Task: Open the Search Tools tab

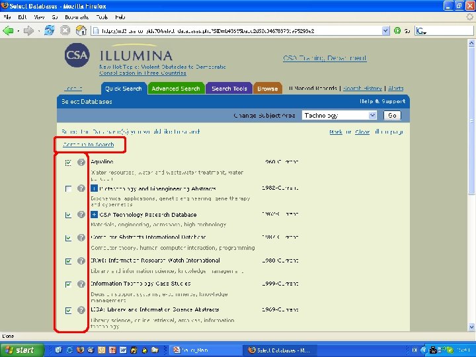Action: click(x=229, y=89)
